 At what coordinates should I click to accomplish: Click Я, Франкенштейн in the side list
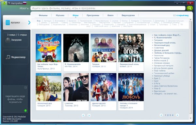point(163,38)
